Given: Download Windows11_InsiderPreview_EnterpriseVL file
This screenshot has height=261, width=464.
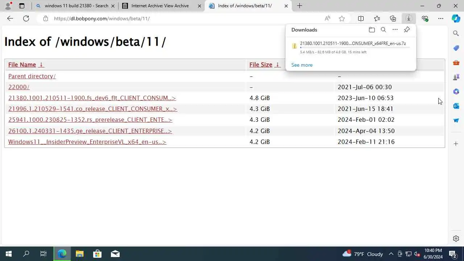Looking at the screenshot, I should [87, 142].
